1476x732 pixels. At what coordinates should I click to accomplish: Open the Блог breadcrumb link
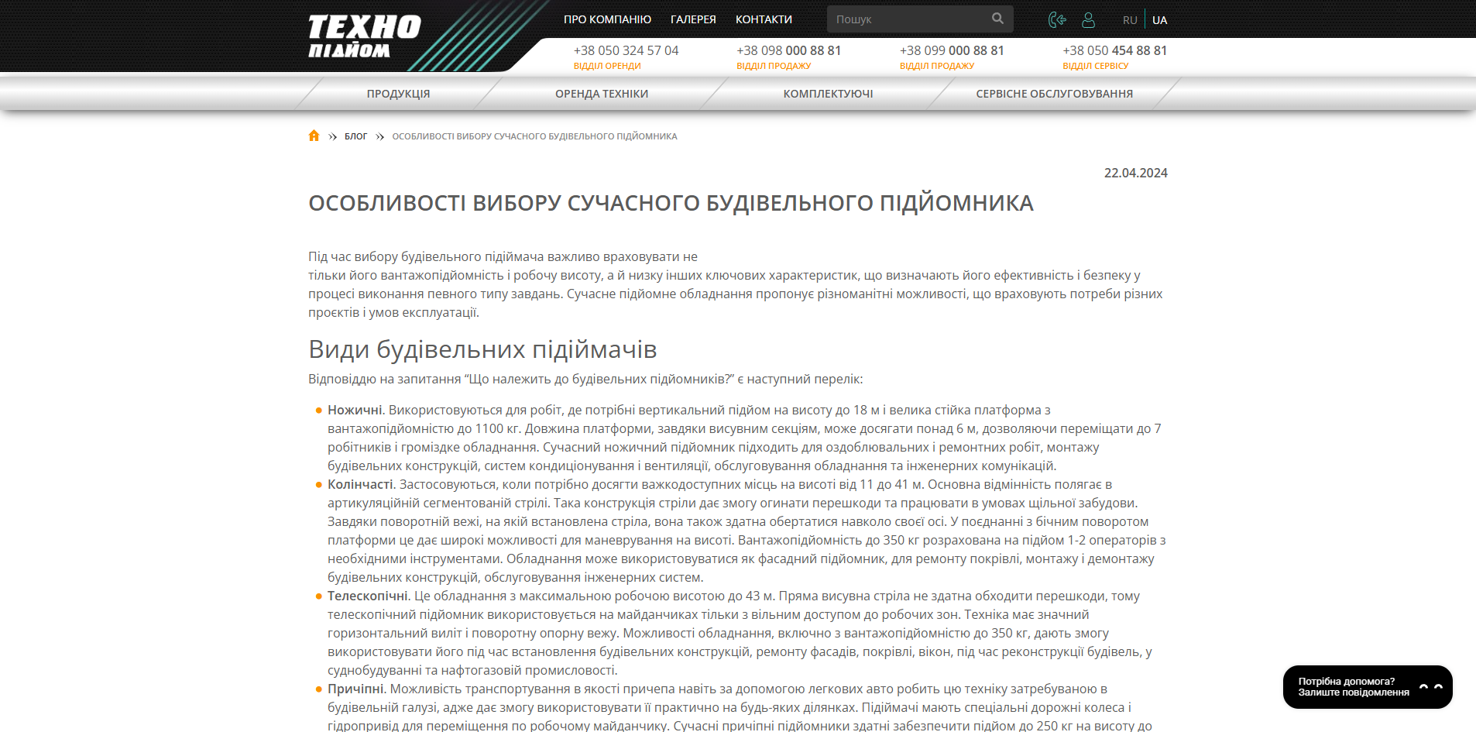pos(355,136)
